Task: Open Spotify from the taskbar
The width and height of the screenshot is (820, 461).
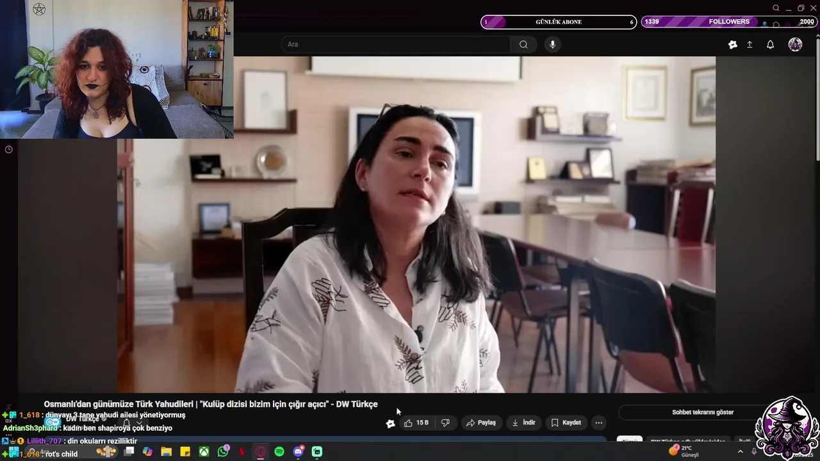Action: (x=279, y=451)
